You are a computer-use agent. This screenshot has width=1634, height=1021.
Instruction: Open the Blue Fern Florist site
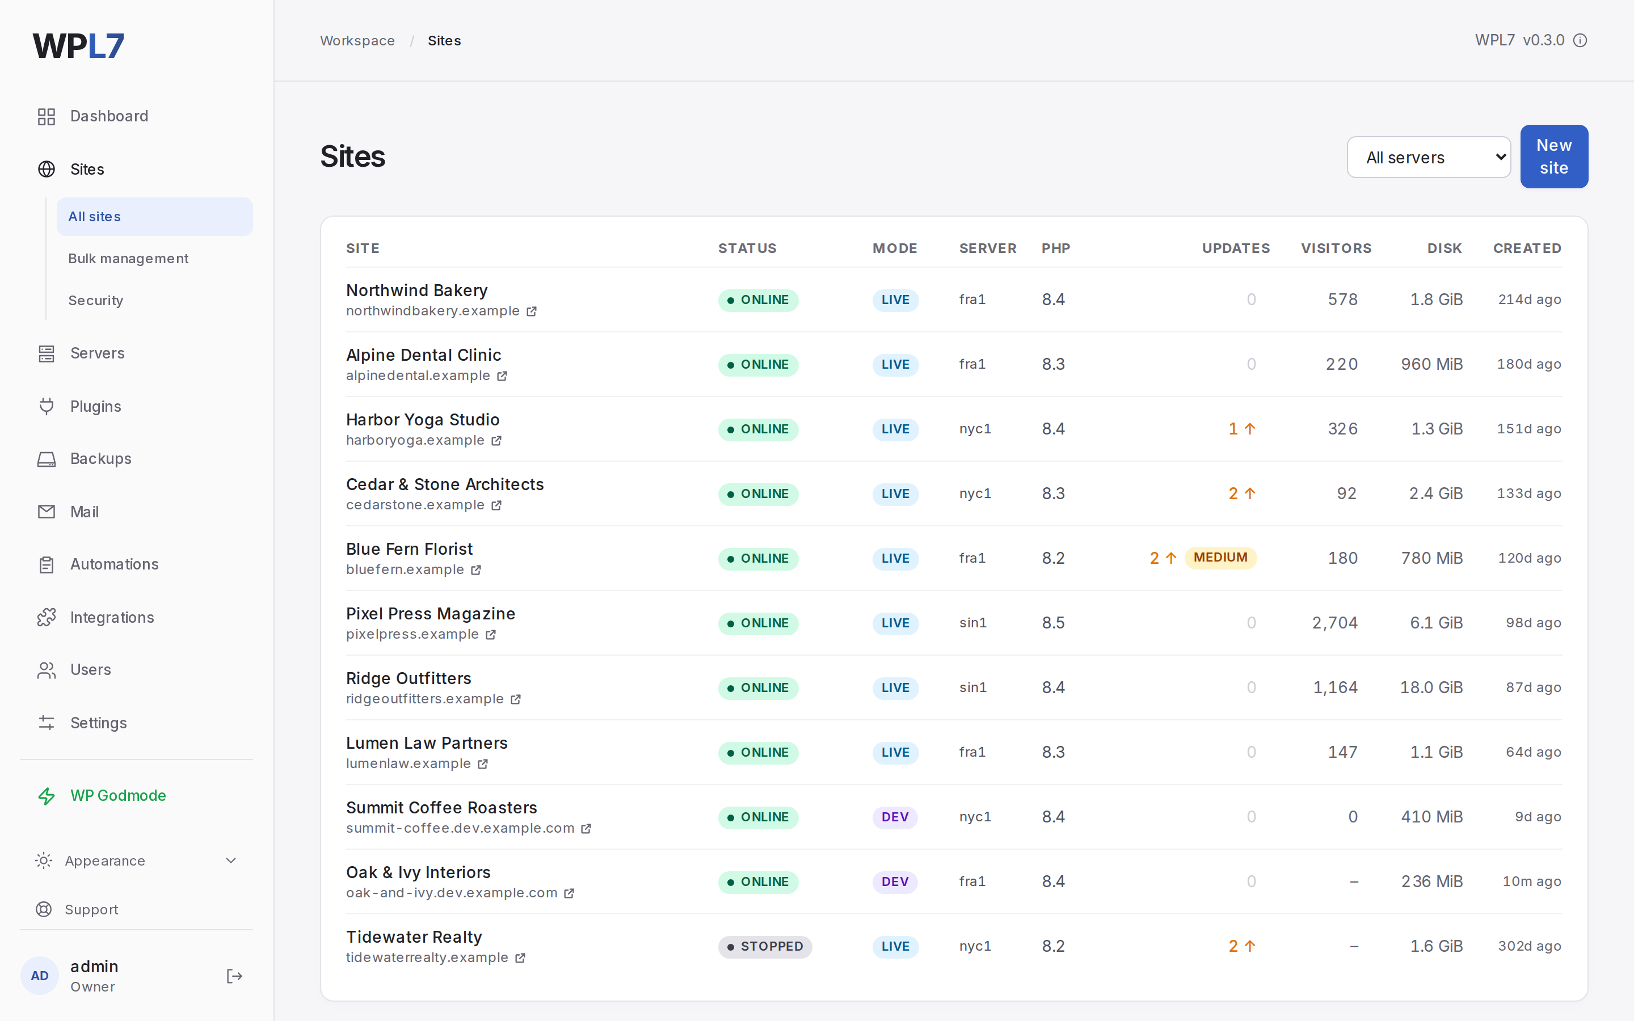tap(409, 549)
